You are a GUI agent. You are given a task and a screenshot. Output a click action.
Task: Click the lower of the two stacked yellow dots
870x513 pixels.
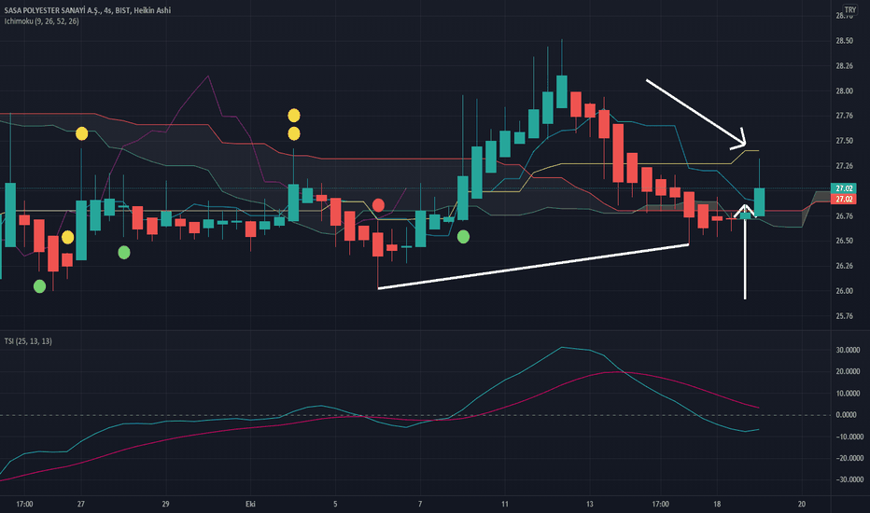click(x=294, y=133)
